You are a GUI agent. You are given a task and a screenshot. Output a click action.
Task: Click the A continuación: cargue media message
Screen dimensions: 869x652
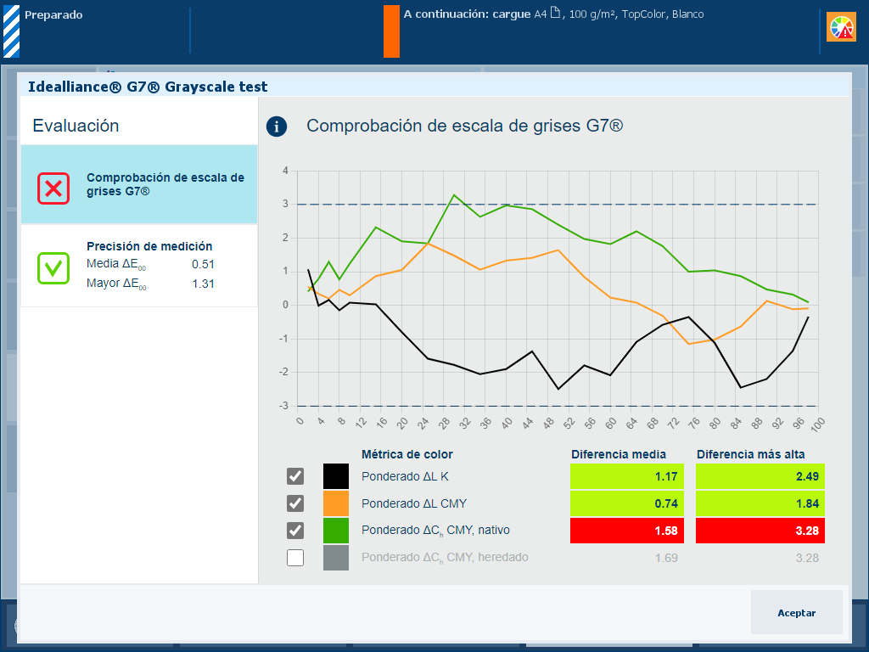tap(553, 14)
